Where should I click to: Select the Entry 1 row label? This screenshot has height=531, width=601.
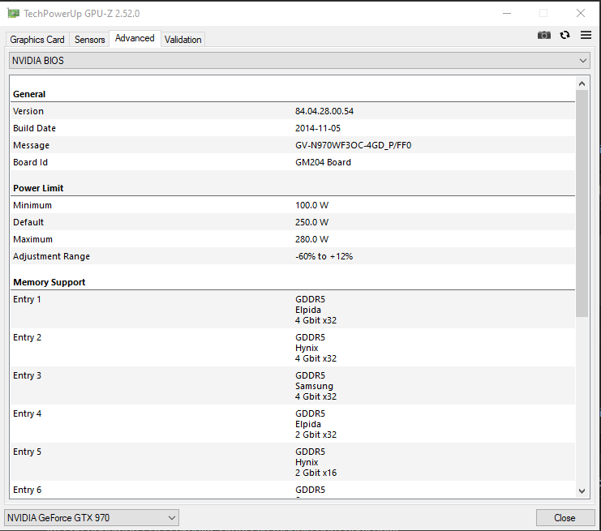27,299
